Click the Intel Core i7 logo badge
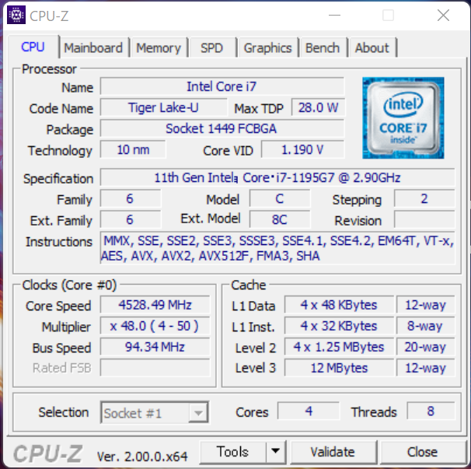Image resolution: width=471 pixels, height=469 pixels. click(x=403, y=118)
